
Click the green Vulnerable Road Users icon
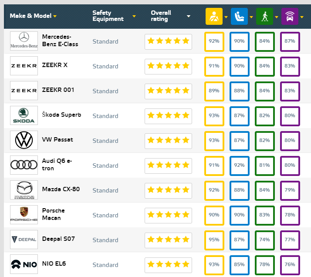pyautogui.click(x=264, y=17)
